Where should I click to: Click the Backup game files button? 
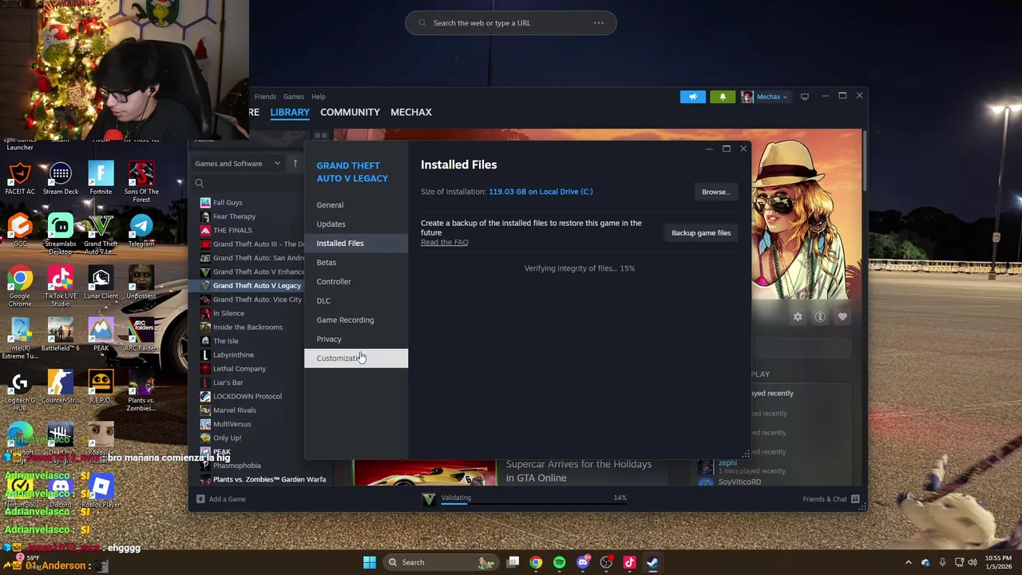pyautogui.click(x=701, y=233)
